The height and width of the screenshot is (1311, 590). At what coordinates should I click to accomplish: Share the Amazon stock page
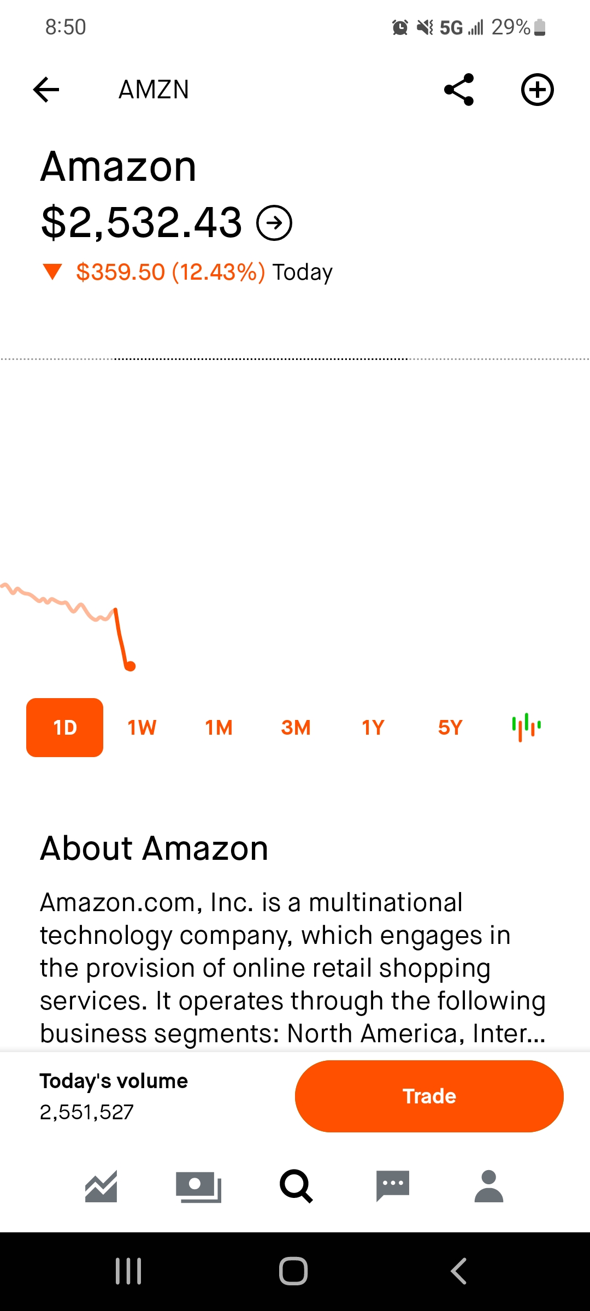459,90
